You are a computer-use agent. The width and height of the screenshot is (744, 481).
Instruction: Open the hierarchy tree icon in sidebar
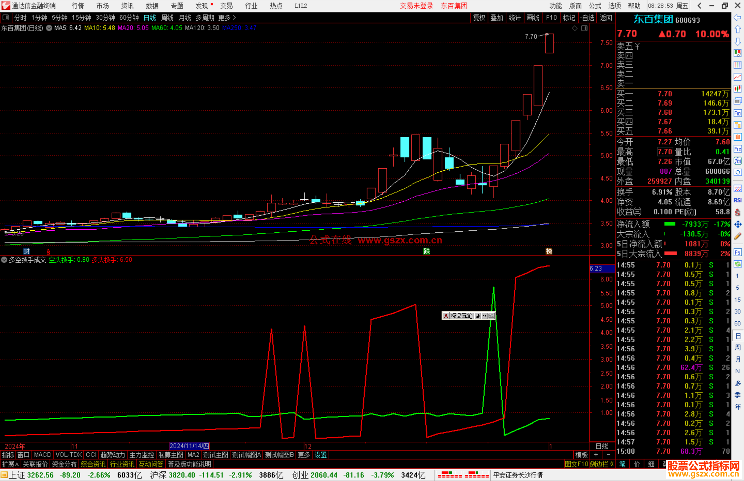coord(737,125)
